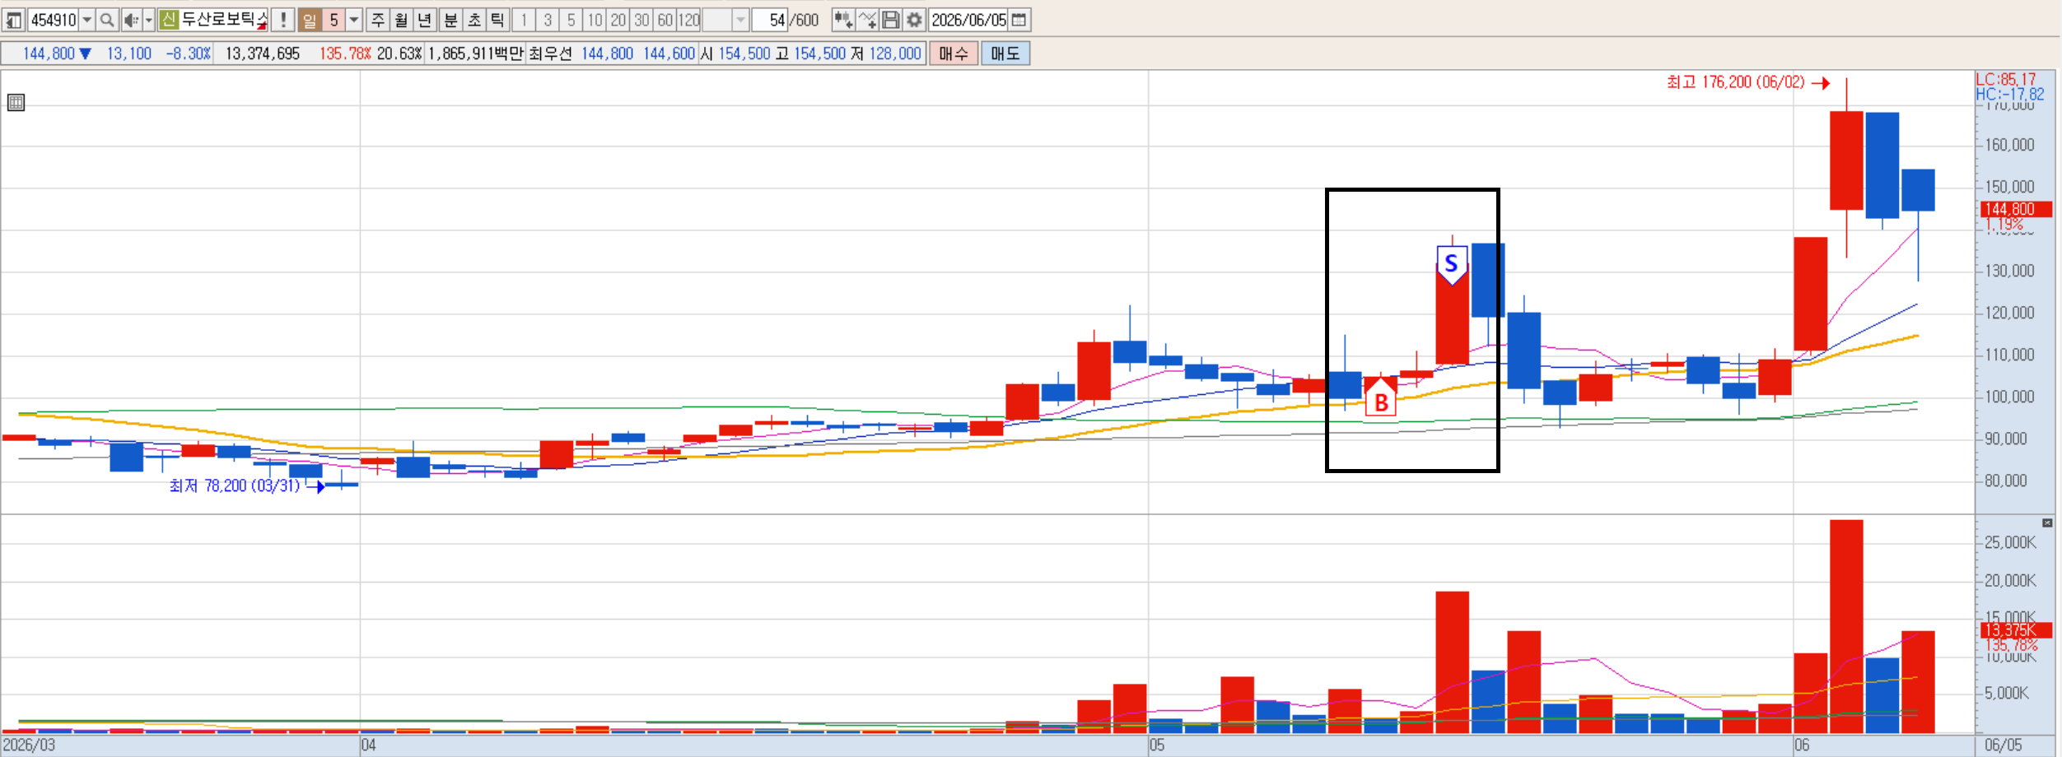Image resolution: width=2062 pixels, height=757 pixels.
Task: Expand the speaker options dropdown arrow
Action: pos(149,20)
